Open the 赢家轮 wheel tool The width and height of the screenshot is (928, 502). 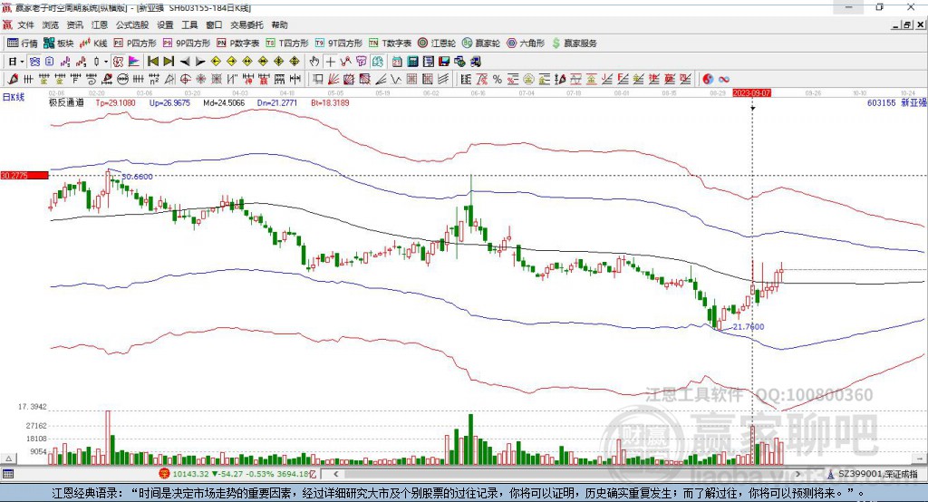coord(481,43)
